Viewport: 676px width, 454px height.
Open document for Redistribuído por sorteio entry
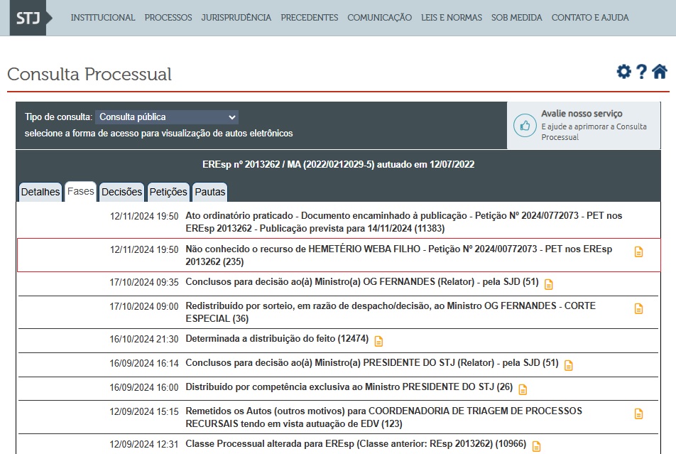click(638, 308)
